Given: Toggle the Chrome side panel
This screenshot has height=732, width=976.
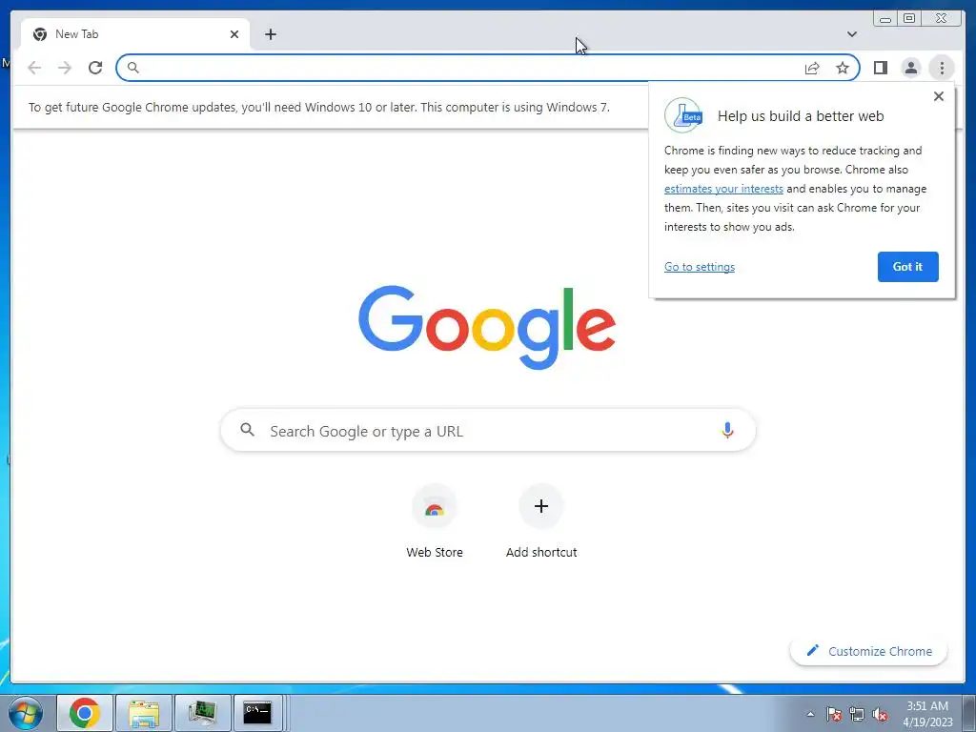Looking at the screenshot, I should [880, 68].
